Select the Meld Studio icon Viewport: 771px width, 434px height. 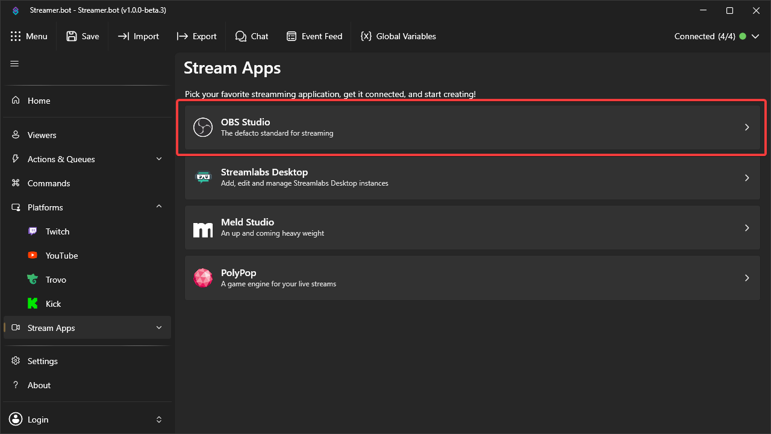click(203, 228)
